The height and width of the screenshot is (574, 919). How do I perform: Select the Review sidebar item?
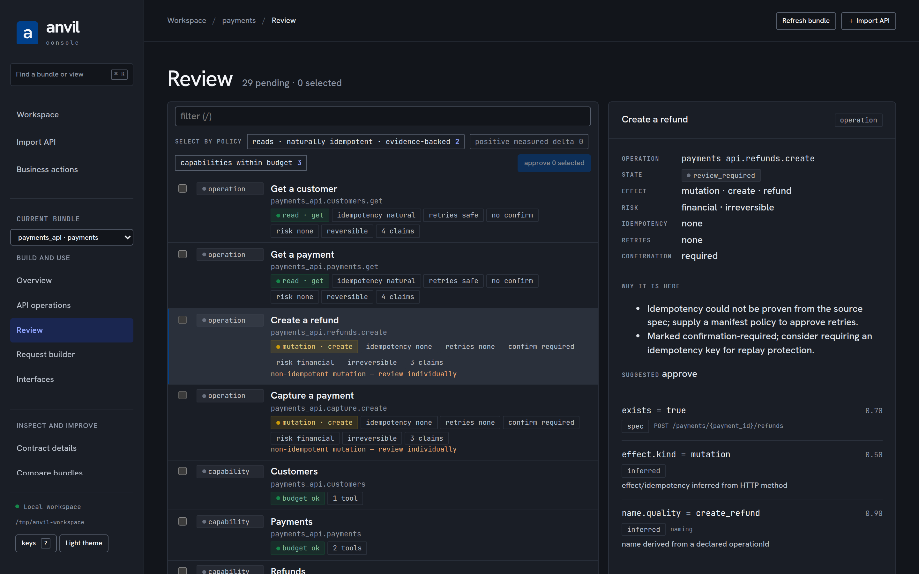coord(72,330)
